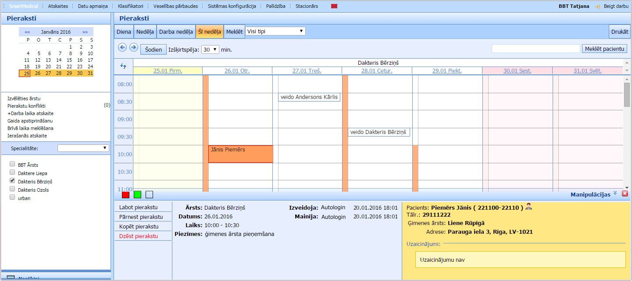Click the previous month double-arrow in calendar
This screenshot has height=281, width=632.
[x=27, y=32]
